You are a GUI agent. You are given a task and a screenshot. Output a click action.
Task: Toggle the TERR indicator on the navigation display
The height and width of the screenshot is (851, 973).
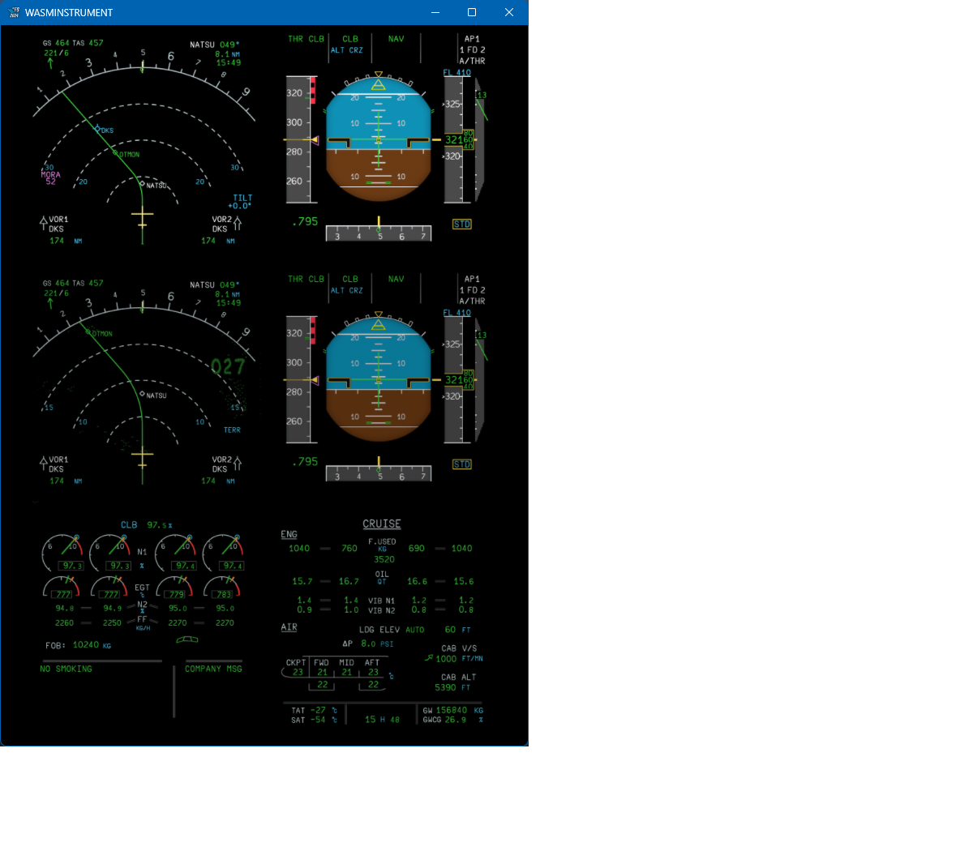[x=232, y=430]
